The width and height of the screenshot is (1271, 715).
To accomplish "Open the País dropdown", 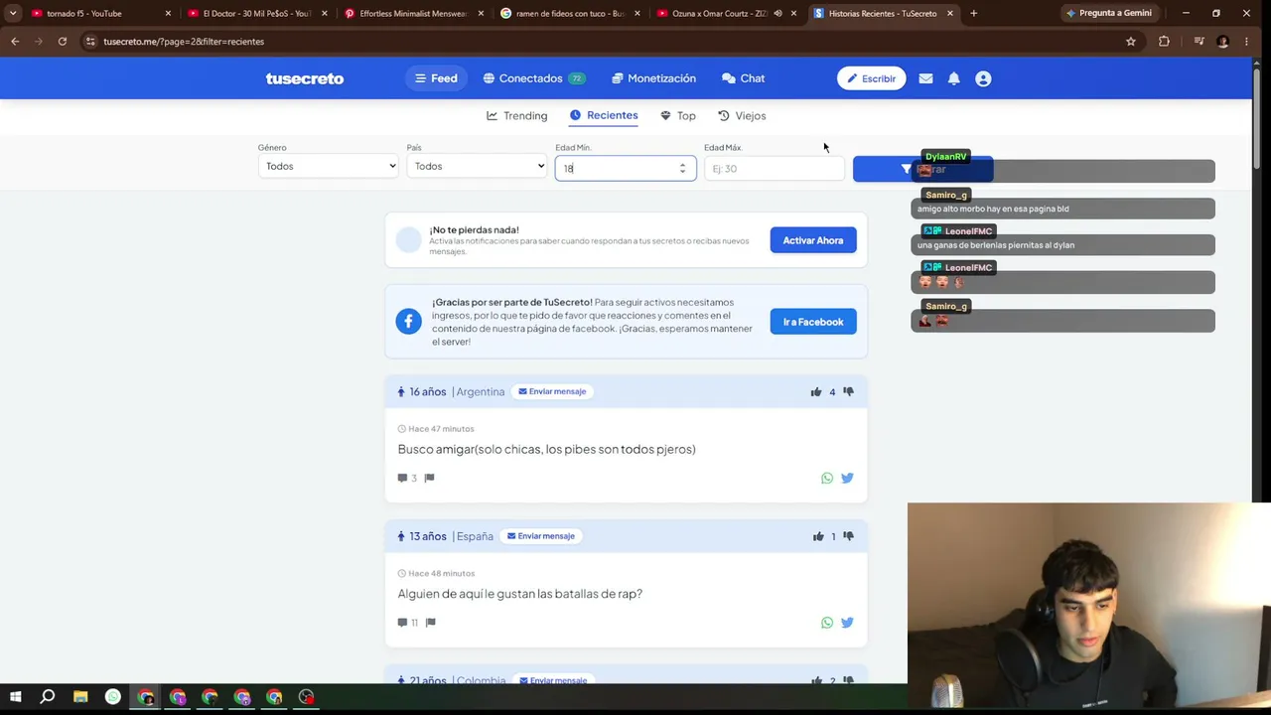I will (x=477, y=166).
